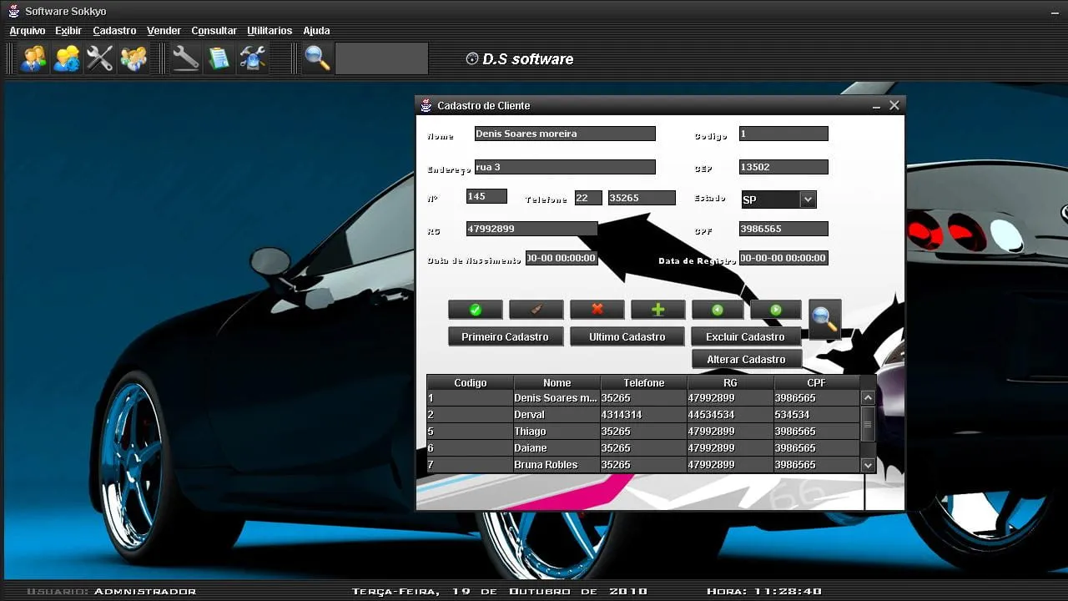1068x601 pixels.
Task: Click the magnifying glass icon in the main toolbar
Action: pos(317,58)
